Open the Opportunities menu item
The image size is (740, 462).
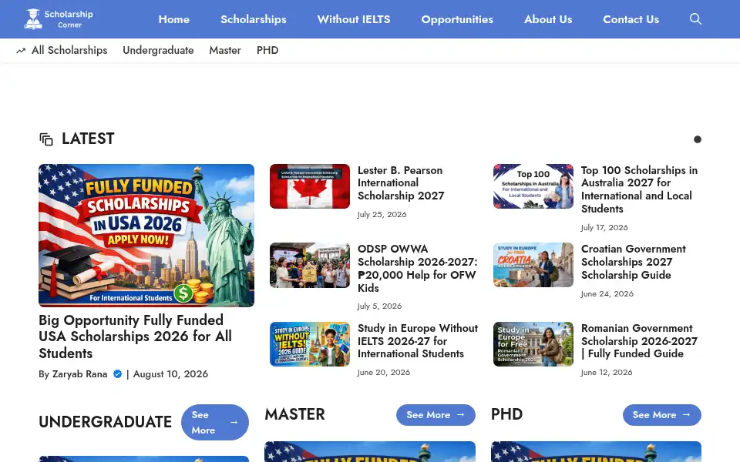point(457,19)
